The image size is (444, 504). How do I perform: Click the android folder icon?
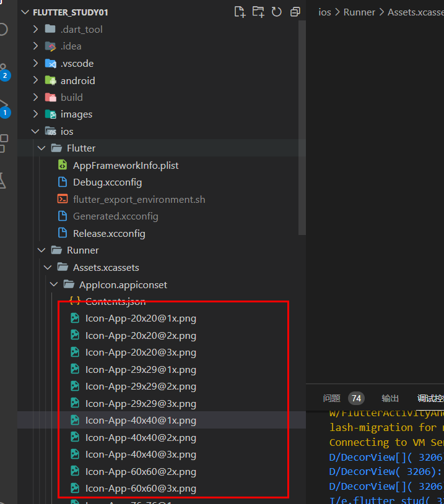click(x=51, y=80)
